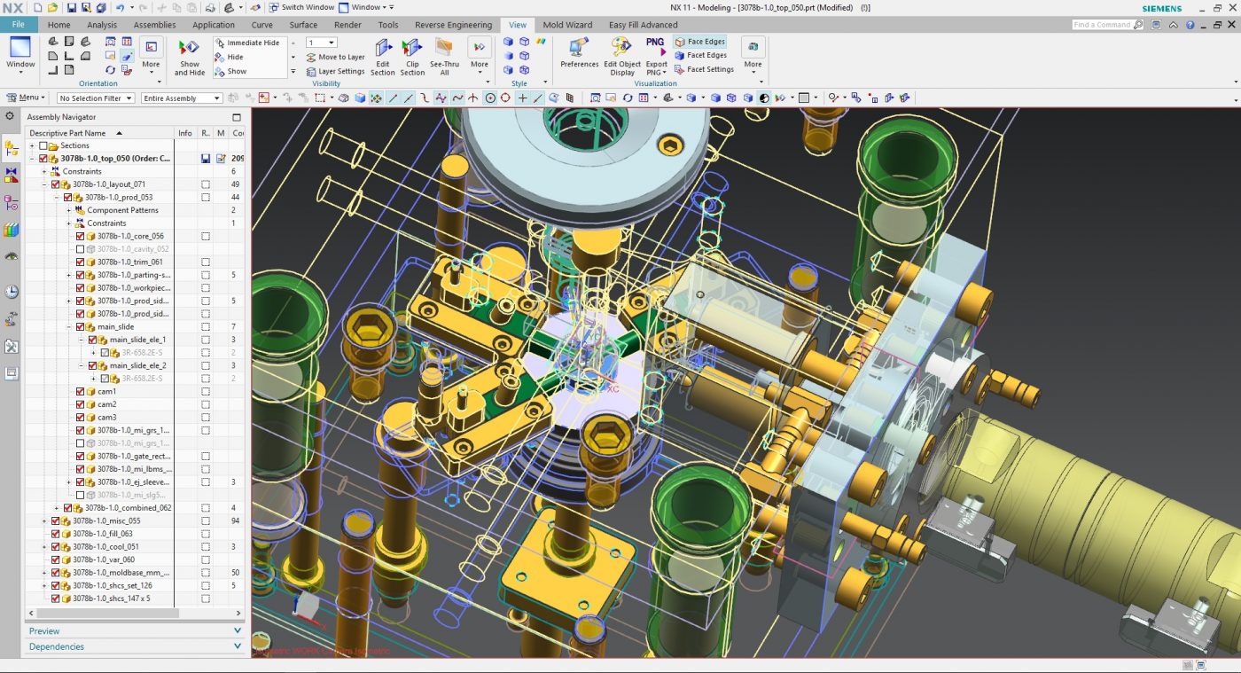Open the File menu tab
The width and height of the screenshot is (1241, 673).
click(x=19, y=25)
